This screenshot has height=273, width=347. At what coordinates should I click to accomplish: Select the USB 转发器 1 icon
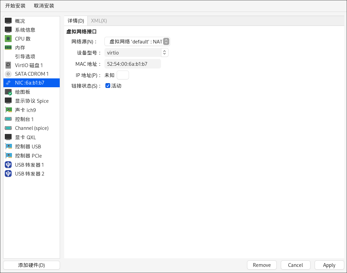click(8, 165)
